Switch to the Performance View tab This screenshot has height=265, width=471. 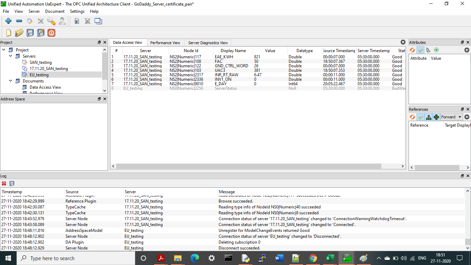(166, 43)
